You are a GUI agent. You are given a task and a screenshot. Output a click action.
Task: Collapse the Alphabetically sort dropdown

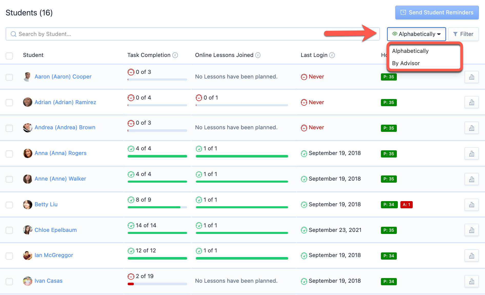416,34
